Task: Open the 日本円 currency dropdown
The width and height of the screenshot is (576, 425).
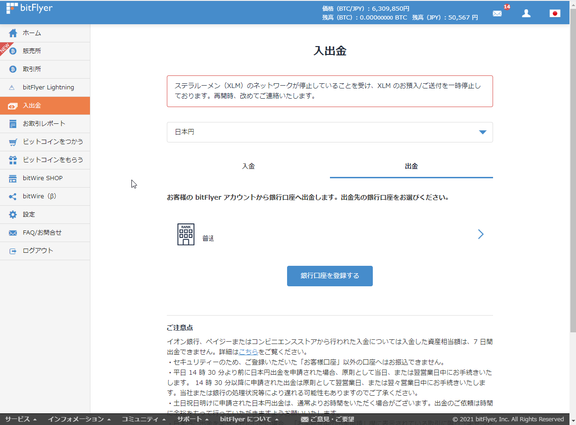Action: [x=329, y=132]
